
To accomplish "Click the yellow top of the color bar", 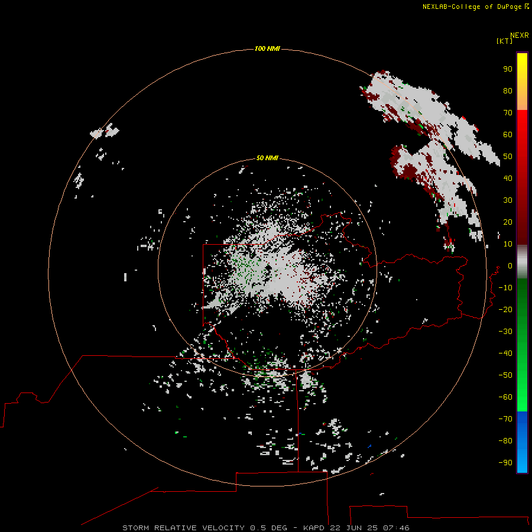I will pyautogui.click(x=522, y=82).
